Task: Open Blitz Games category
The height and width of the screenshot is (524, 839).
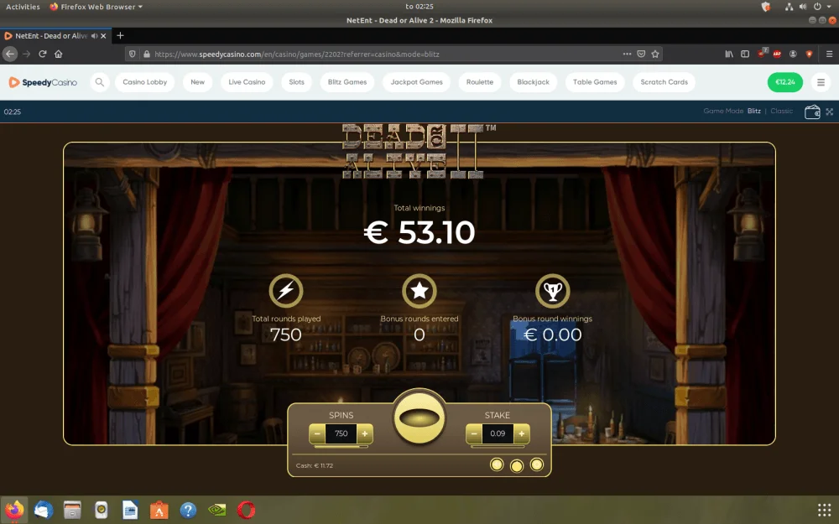Action: [x=347, y=82]
